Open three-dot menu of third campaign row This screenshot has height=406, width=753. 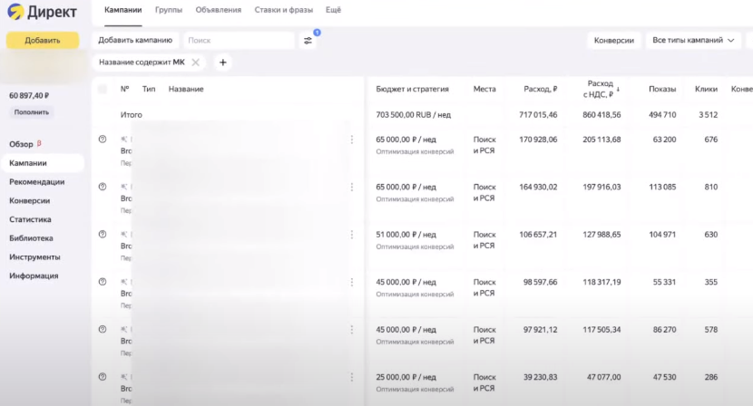tap(352, 235)
